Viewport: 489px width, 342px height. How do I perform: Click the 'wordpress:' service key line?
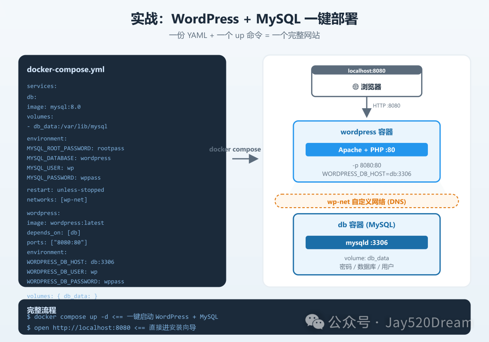(43, 213)
